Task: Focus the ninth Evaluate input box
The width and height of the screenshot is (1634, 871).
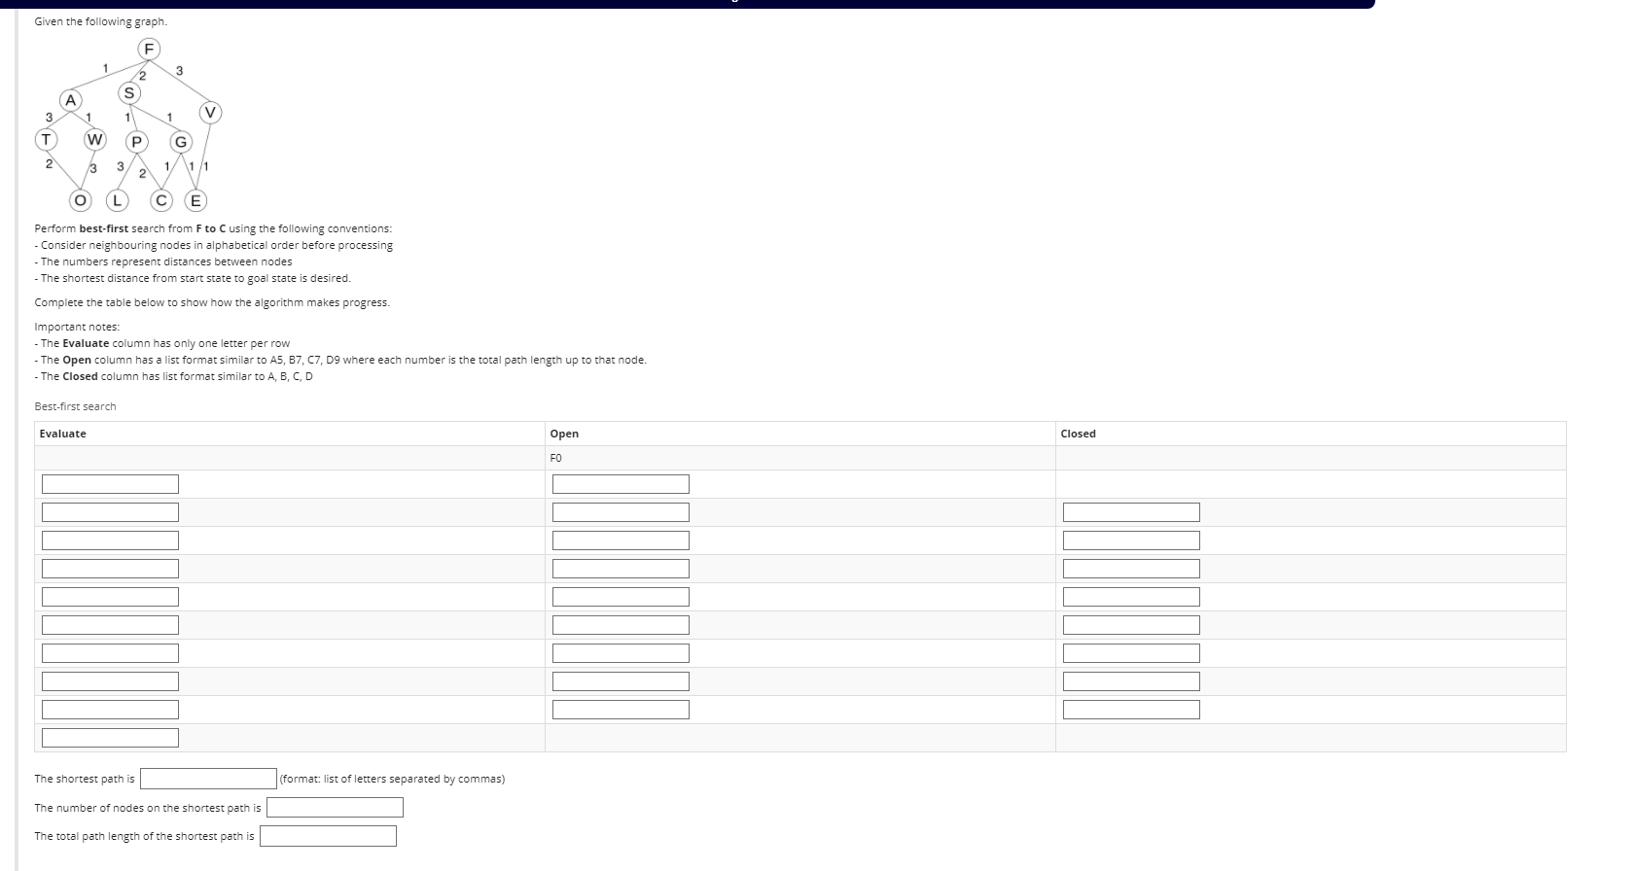Action: click(x=110, y=710)
